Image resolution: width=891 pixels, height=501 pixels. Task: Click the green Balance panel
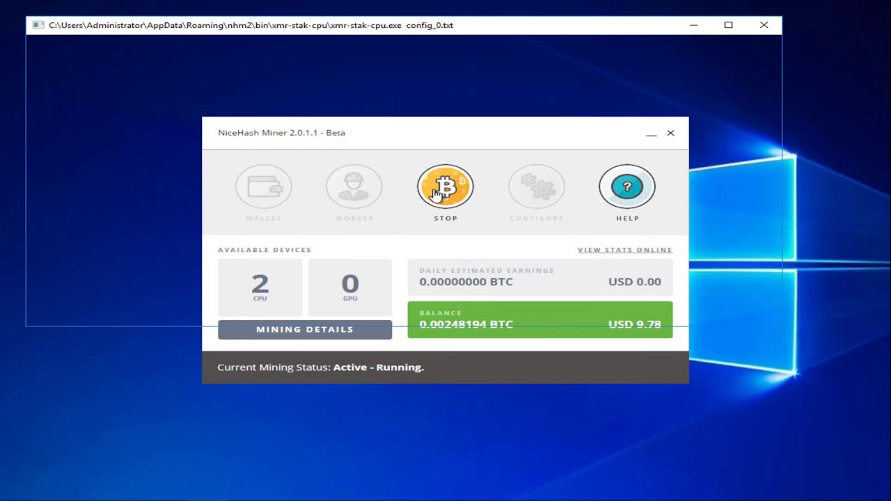[540, 319]
